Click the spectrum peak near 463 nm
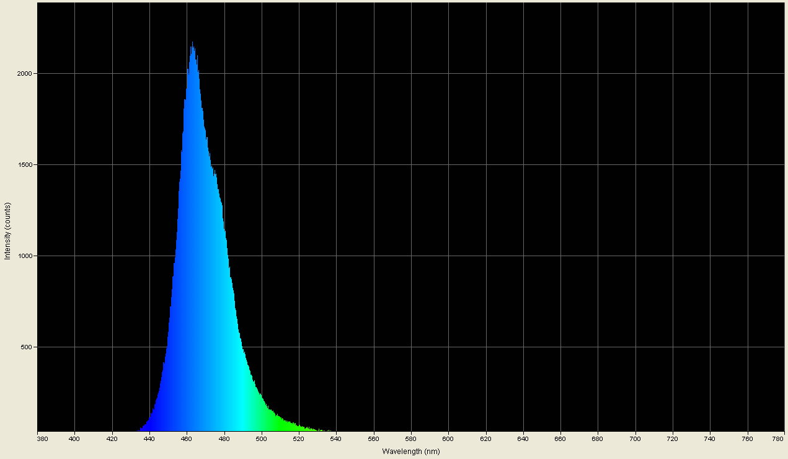Image resolution: width=788 pixels, height=459 pixels. [193, 43]
